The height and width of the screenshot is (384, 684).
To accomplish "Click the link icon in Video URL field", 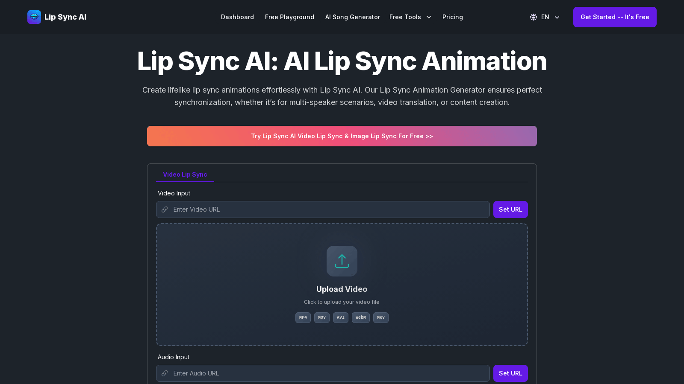I will click(x=165, y=209).
